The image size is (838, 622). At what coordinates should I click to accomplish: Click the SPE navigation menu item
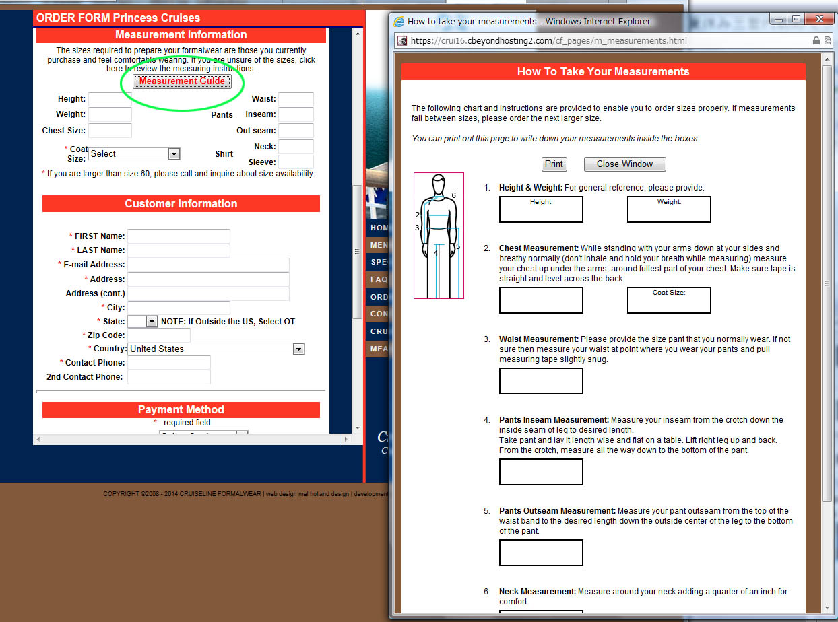click(x=378, y=263)
